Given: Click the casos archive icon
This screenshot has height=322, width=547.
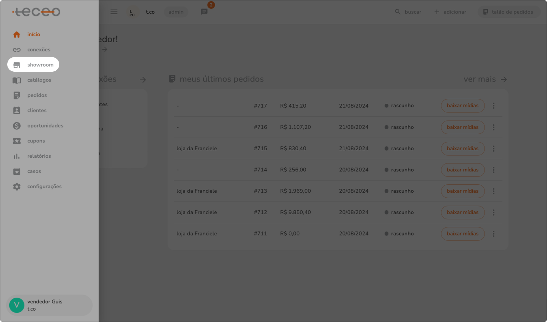Looking at the screenshot, I should point(17,171).
